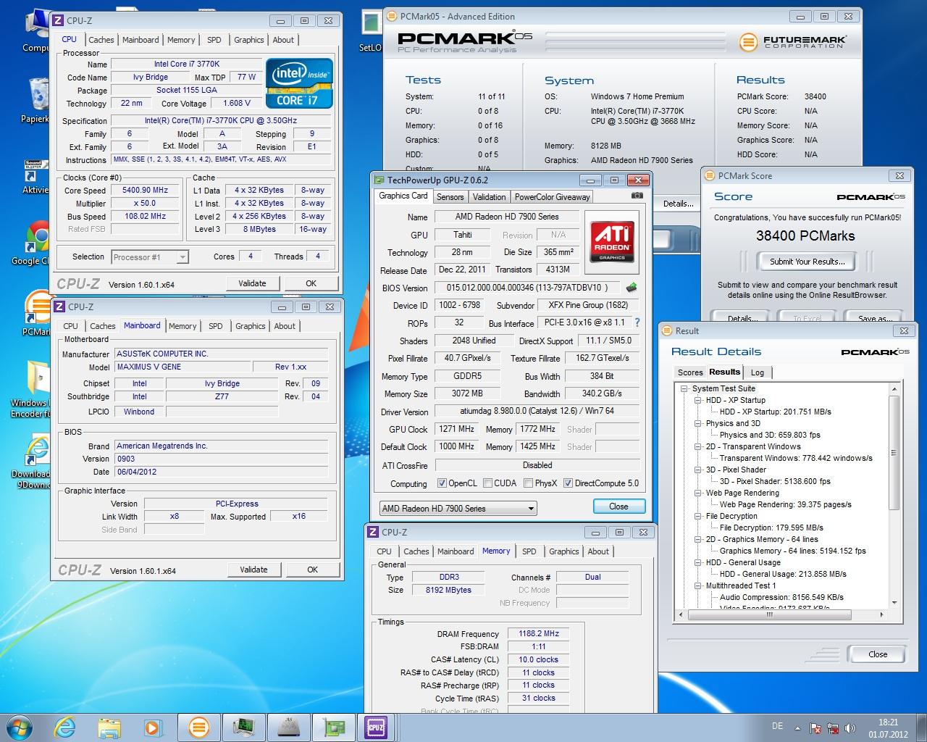Viewport: 927px width, 742px height.
Task: Click the GPU-Z BIOS Version field
Action: (527, 288)
